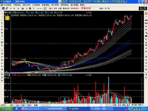The image size is (148, 111).
Task: Click the [弘历] label at bottom left
Action: [x=4, y=105]
